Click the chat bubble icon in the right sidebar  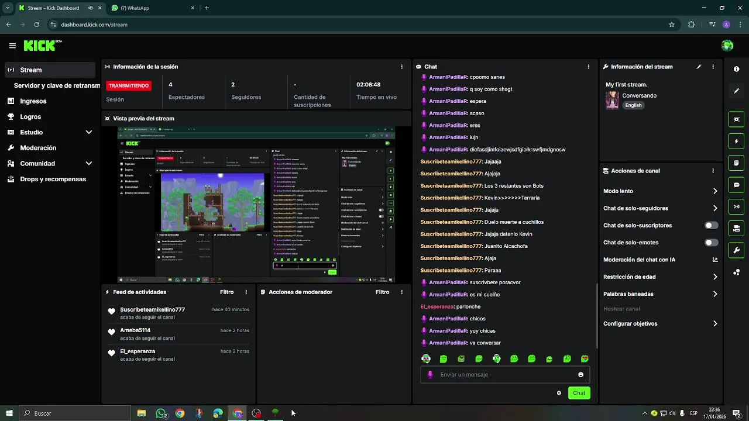click(x=736, y=185)
